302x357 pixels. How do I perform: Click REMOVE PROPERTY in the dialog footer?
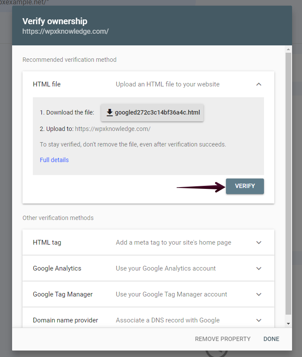pos(223,339)
